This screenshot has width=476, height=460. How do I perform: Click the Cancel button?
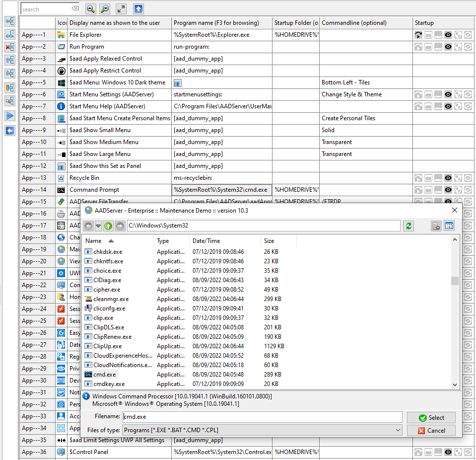(x=431, y=431)
